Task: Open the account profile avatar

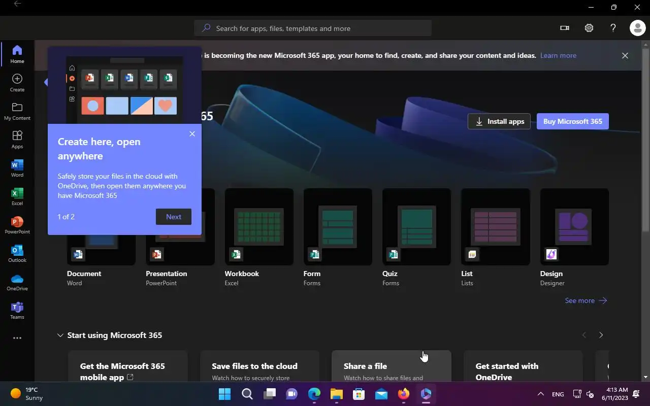Action: pyautogui.click(x=637, y=28)
